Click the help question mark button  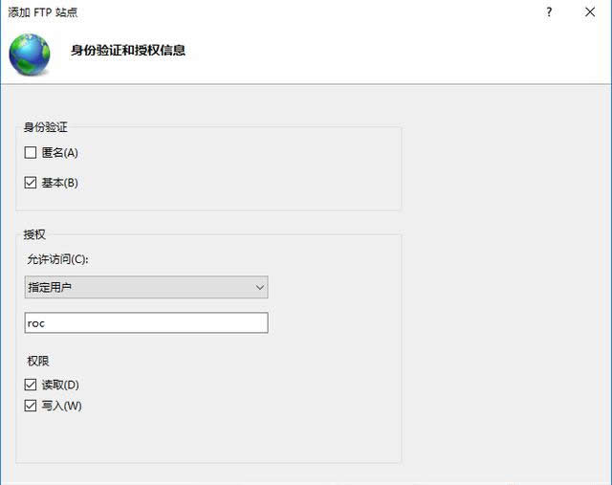[x=549, y=12]
